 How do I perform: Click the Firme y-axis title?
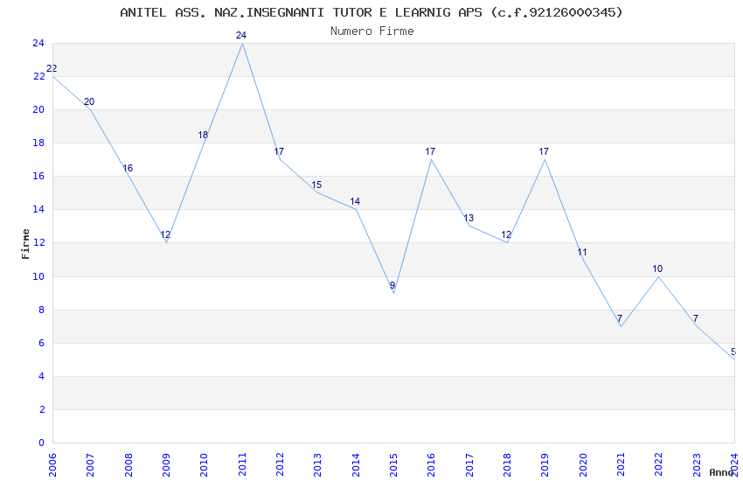tap(25, 244)
